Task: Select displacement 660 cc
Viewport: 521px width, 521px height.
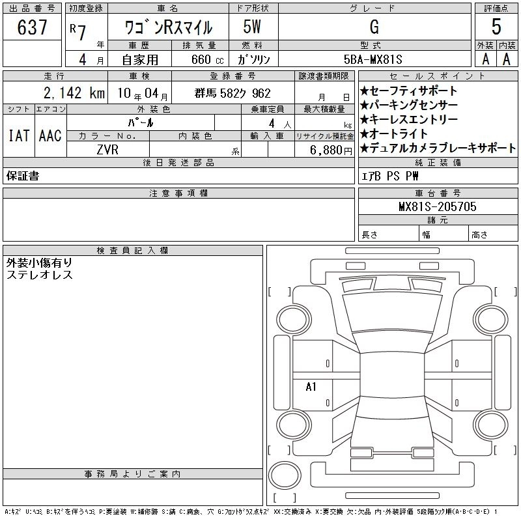Action: click(208, 60)
